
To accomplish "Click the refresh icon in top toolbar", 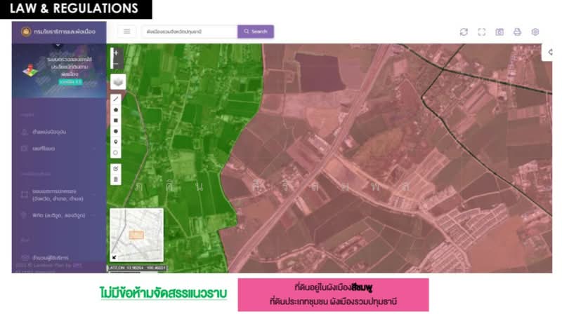I will (464, 32).
